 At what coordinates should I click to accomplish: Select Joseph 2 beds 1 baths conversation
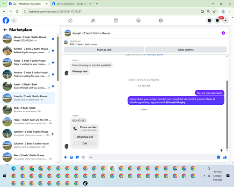click(x=28, y=98)
